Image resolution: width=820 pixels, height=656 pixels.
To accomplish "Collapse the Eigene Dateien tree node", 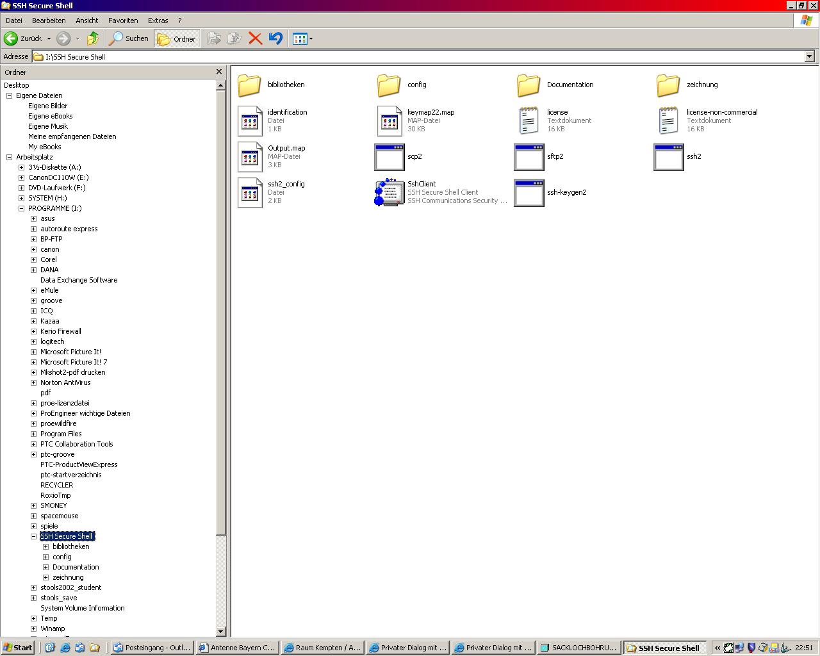I will (x=9, y=95).
